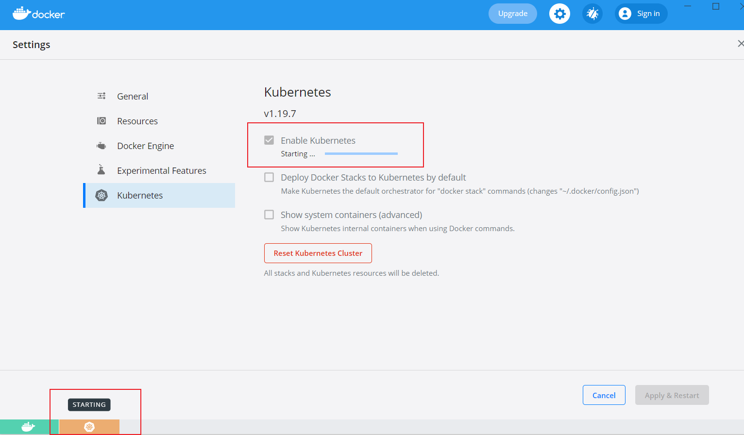
Task: Click the Sign in button
Action: point(641,14)
